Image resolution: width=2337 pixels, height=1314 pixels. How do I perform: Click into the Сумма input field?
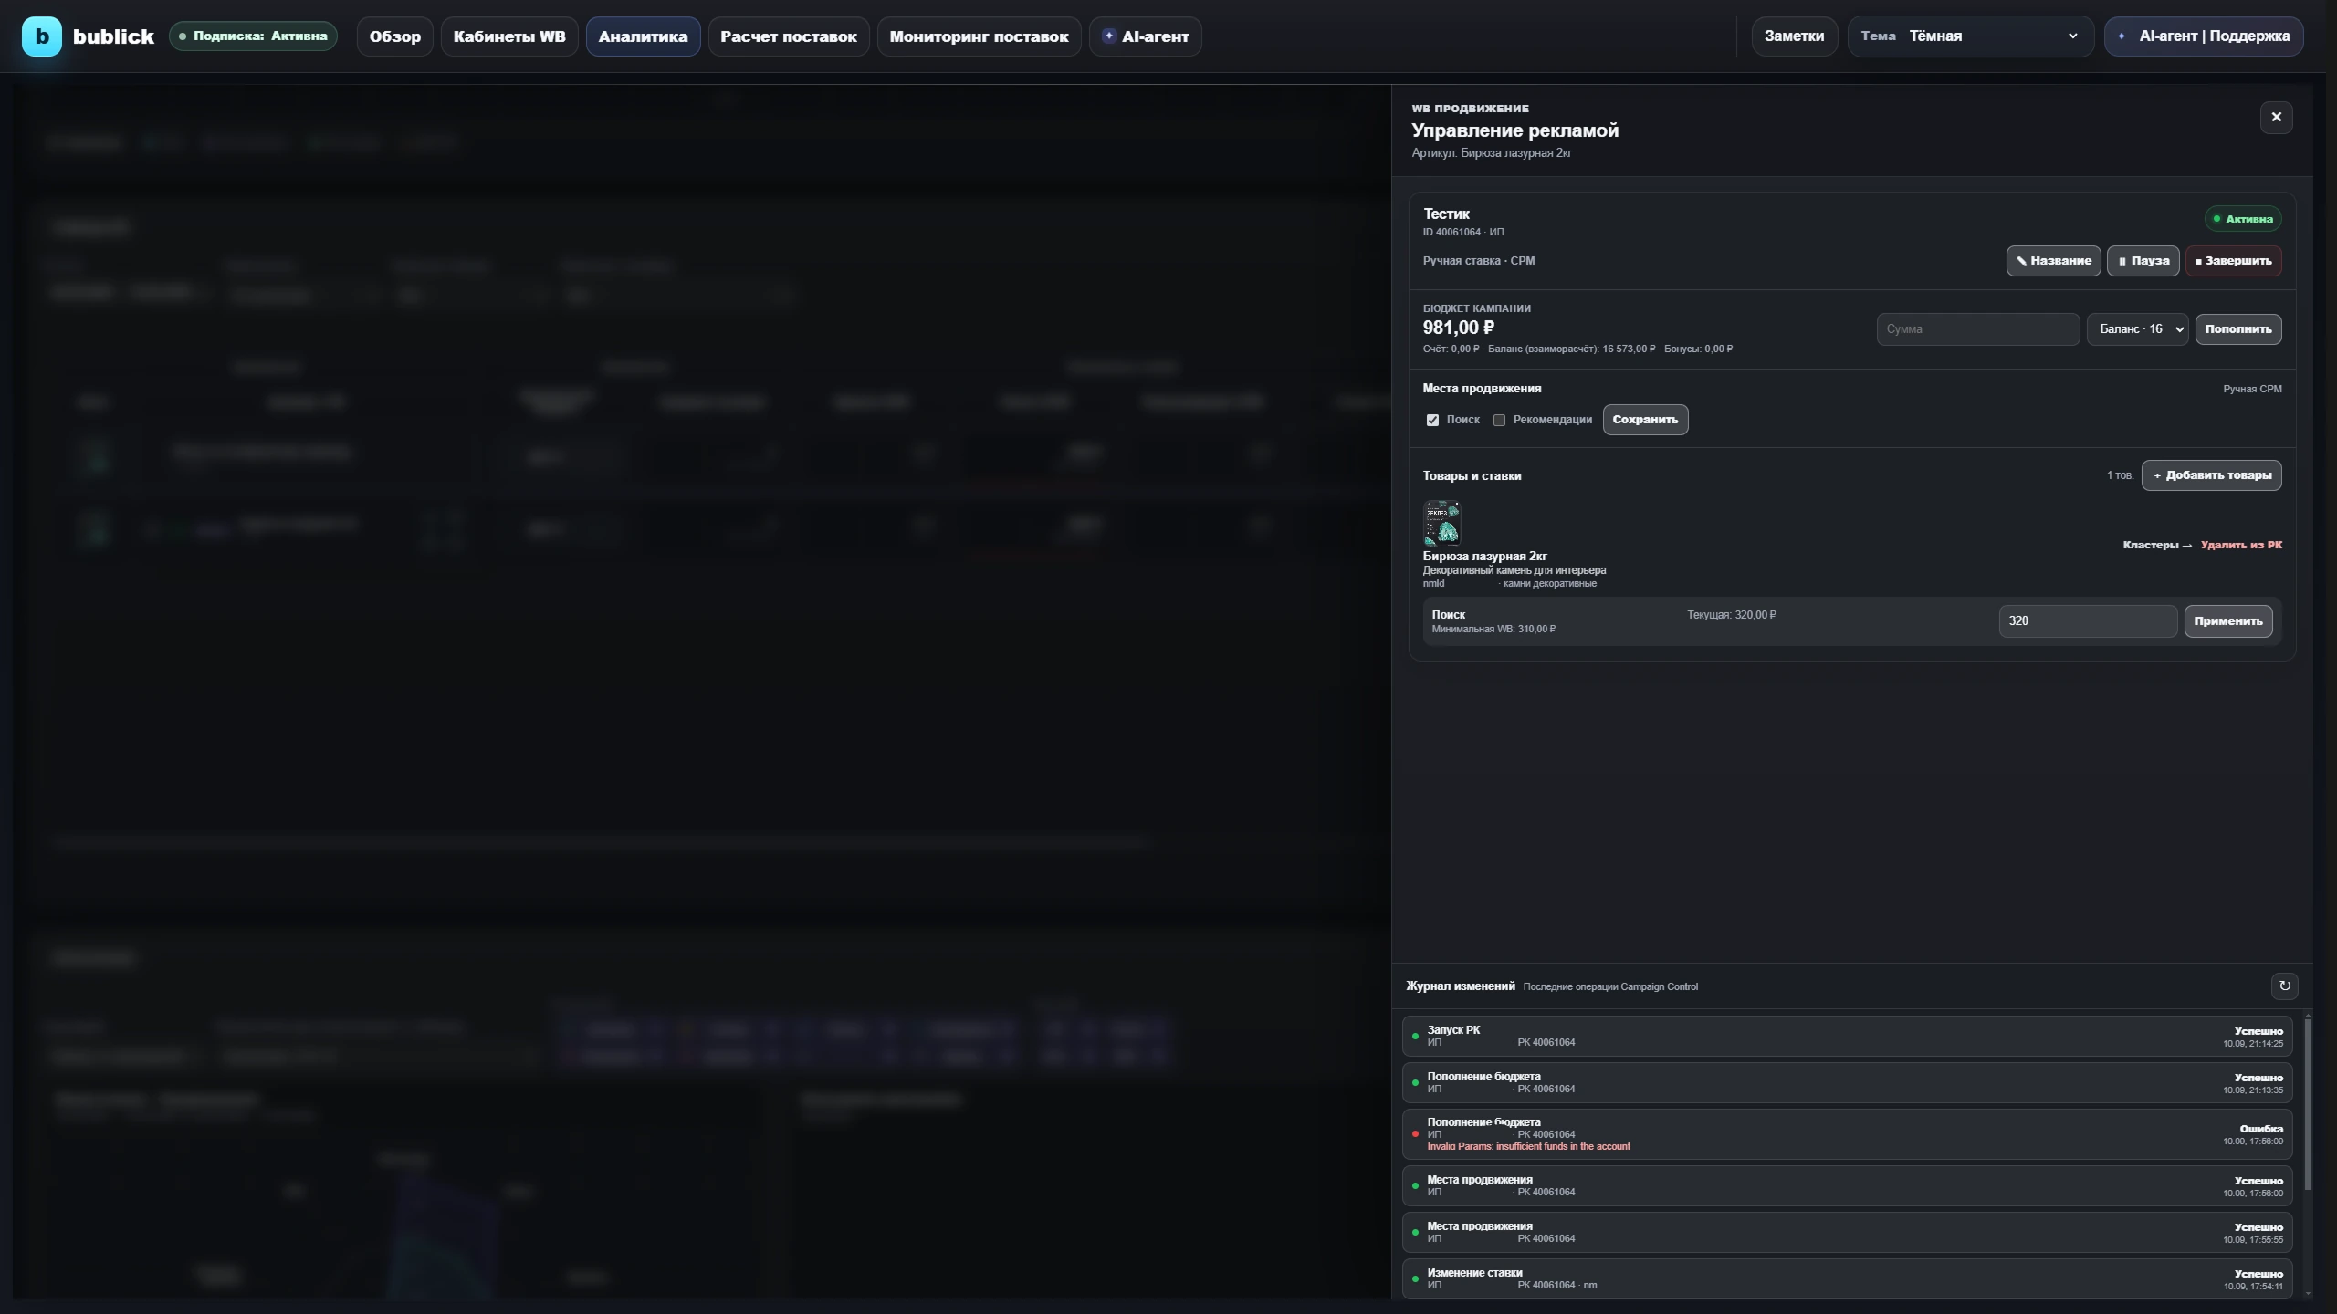coord(1977,329)
